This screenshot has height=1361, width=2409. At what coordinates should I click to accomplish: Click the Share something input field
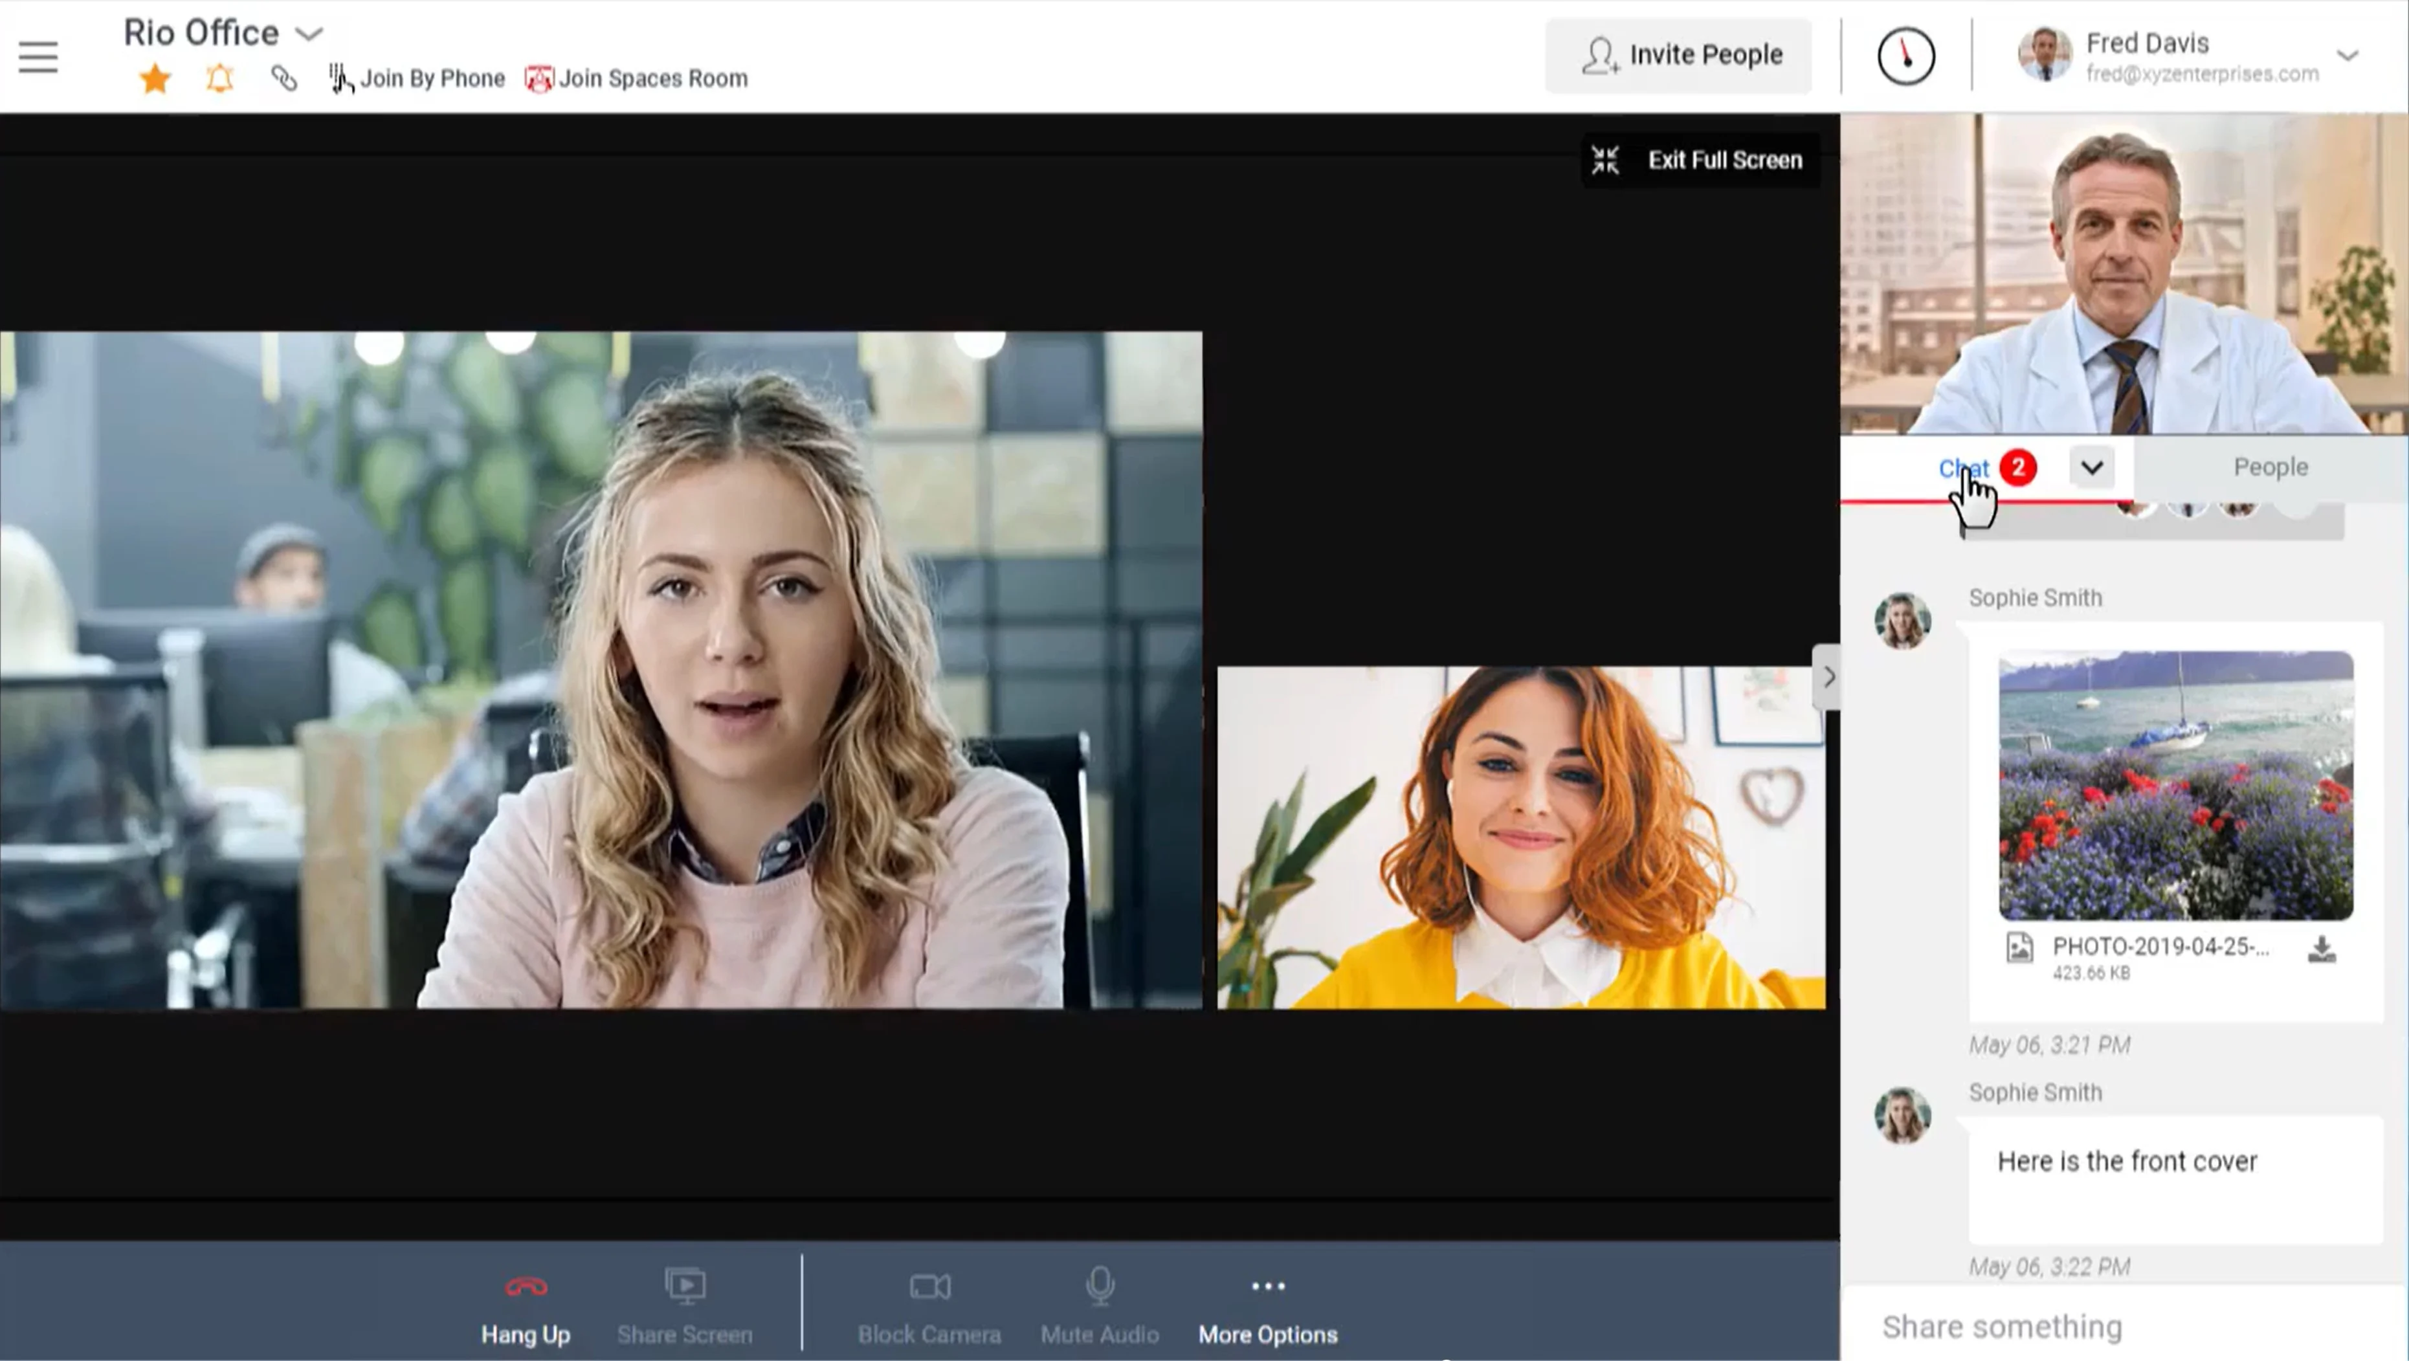pos(2123,1326)
